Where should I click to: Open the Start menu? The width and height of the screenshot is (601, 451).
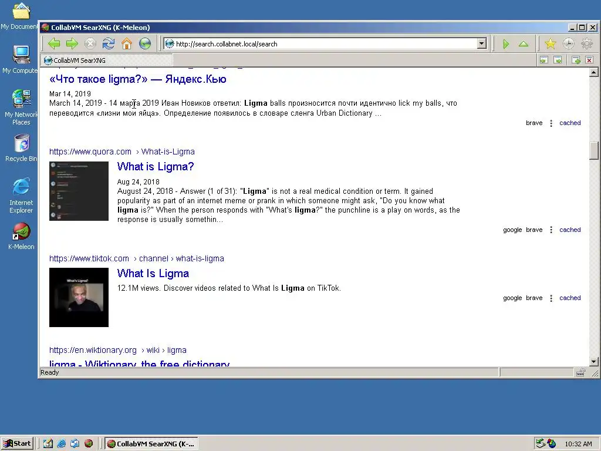tap(18, 444)
